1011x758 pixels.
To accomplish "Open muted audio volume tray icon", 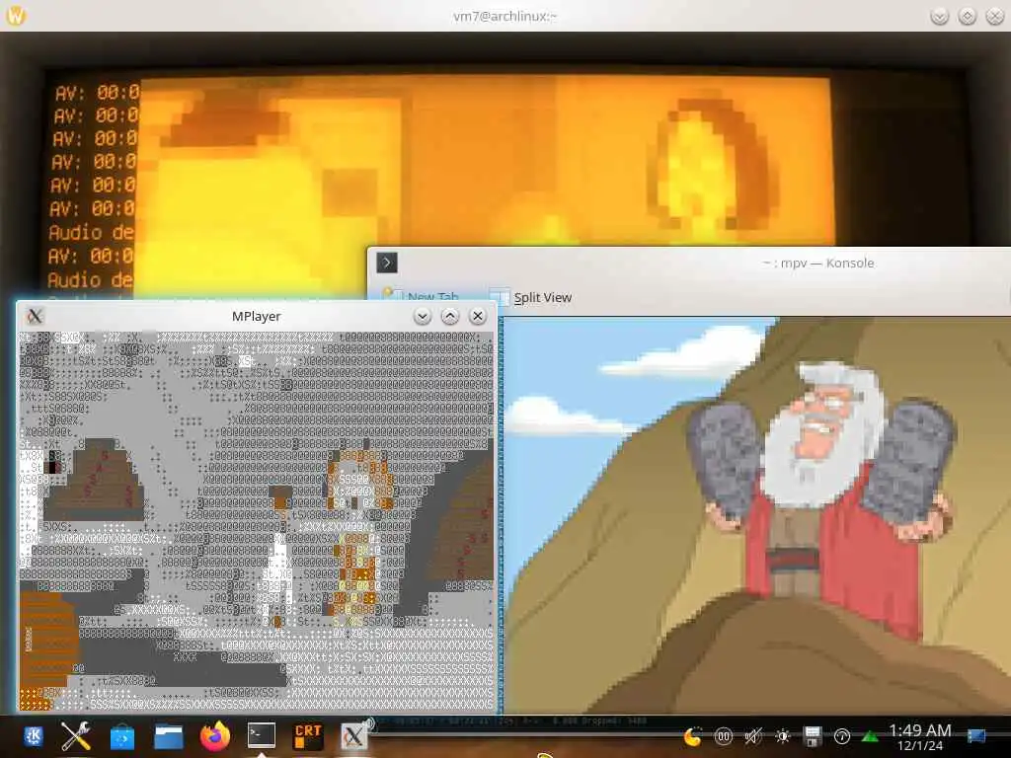I will [x=753, y=736].
